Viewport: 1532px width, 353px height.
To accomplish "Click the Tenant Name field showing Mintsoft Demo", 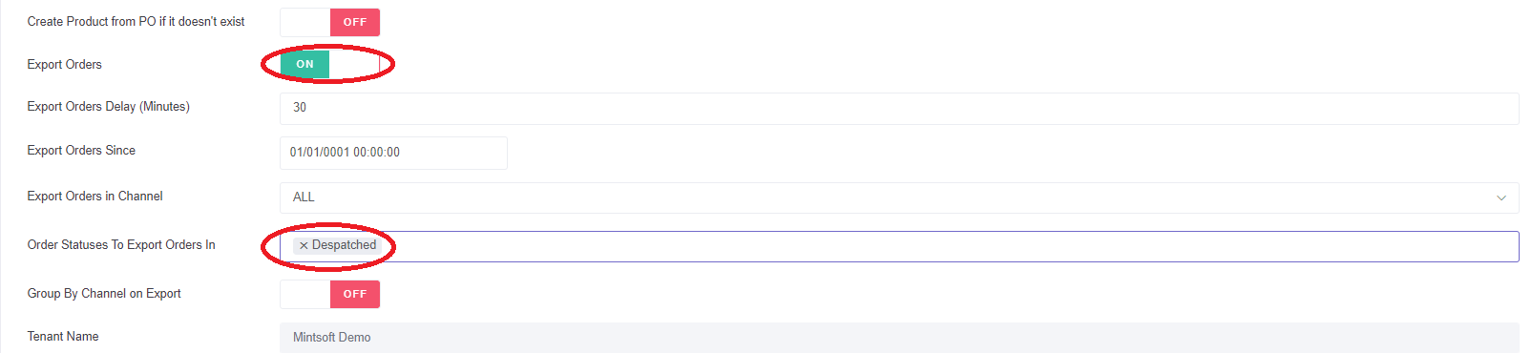I will (899, 337).
